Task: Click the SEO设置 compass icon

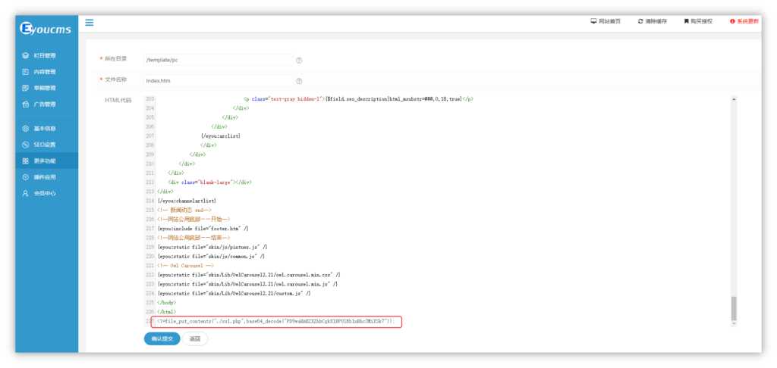Action: (x=25, y=145)
